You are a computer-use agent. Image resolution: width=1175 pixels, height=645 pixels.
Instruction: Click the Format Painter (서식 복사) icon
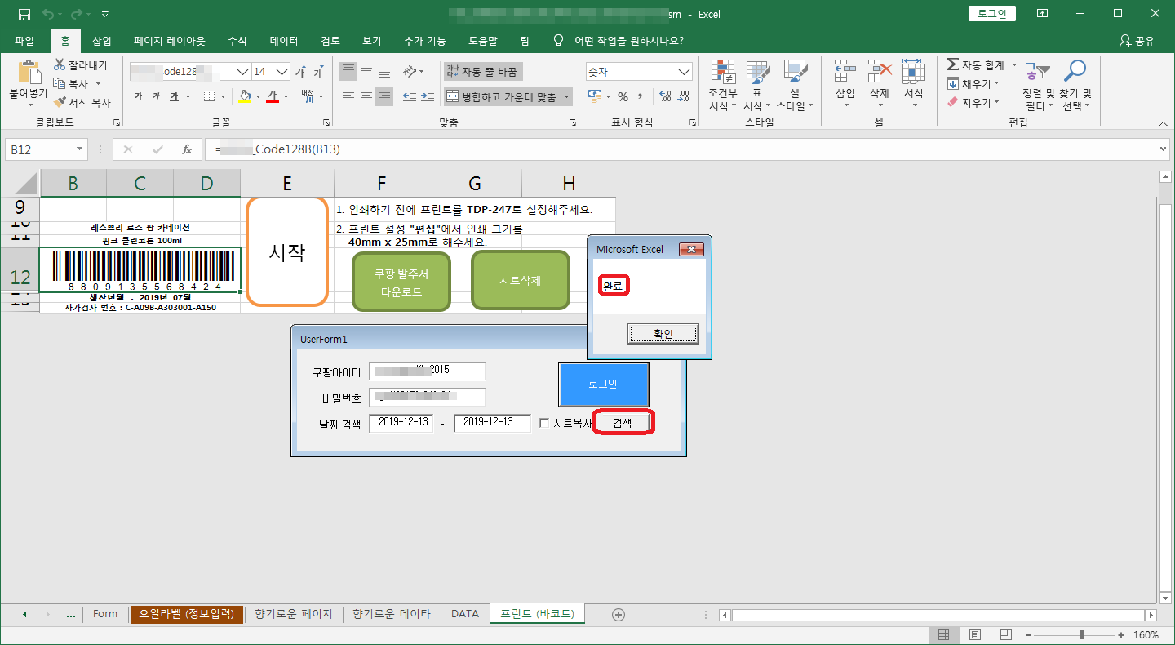point(60,103)
